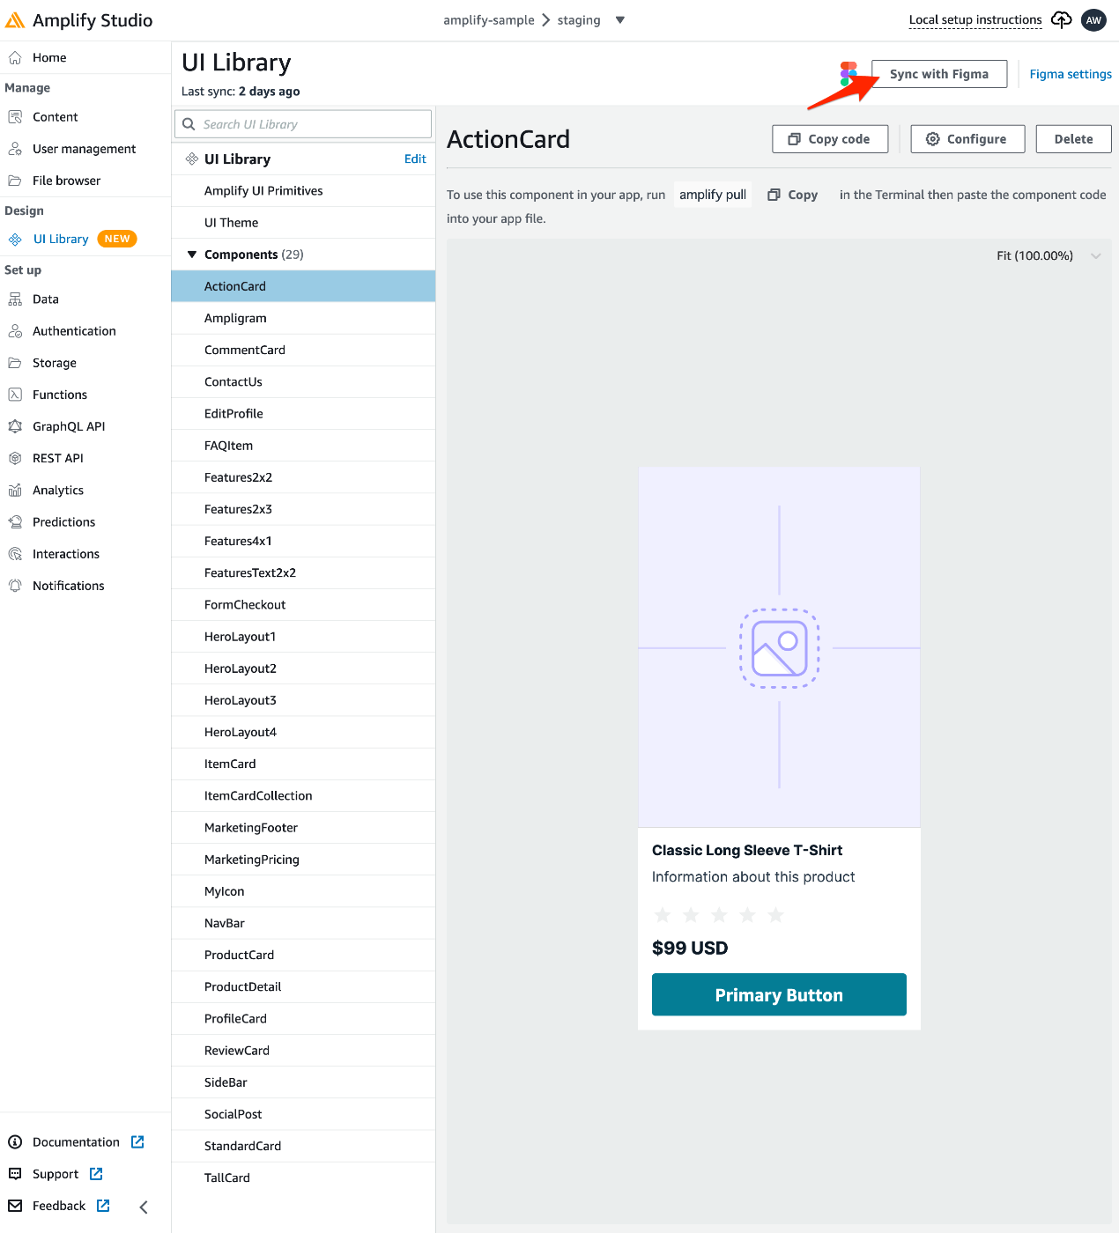
Task: Click the Figma logo icon
Action: pos(849,74)
